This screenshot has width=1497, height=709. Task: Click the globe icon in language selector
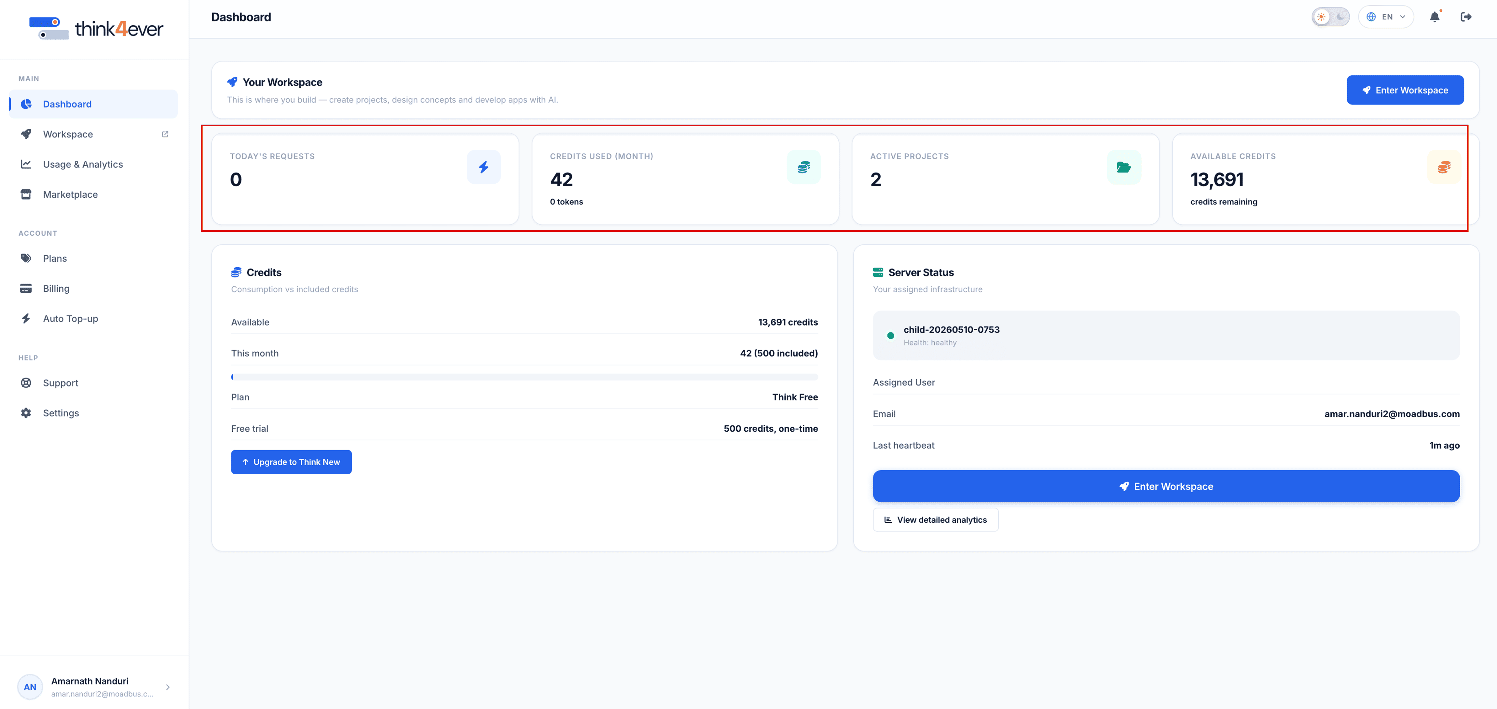[1371, 17]
